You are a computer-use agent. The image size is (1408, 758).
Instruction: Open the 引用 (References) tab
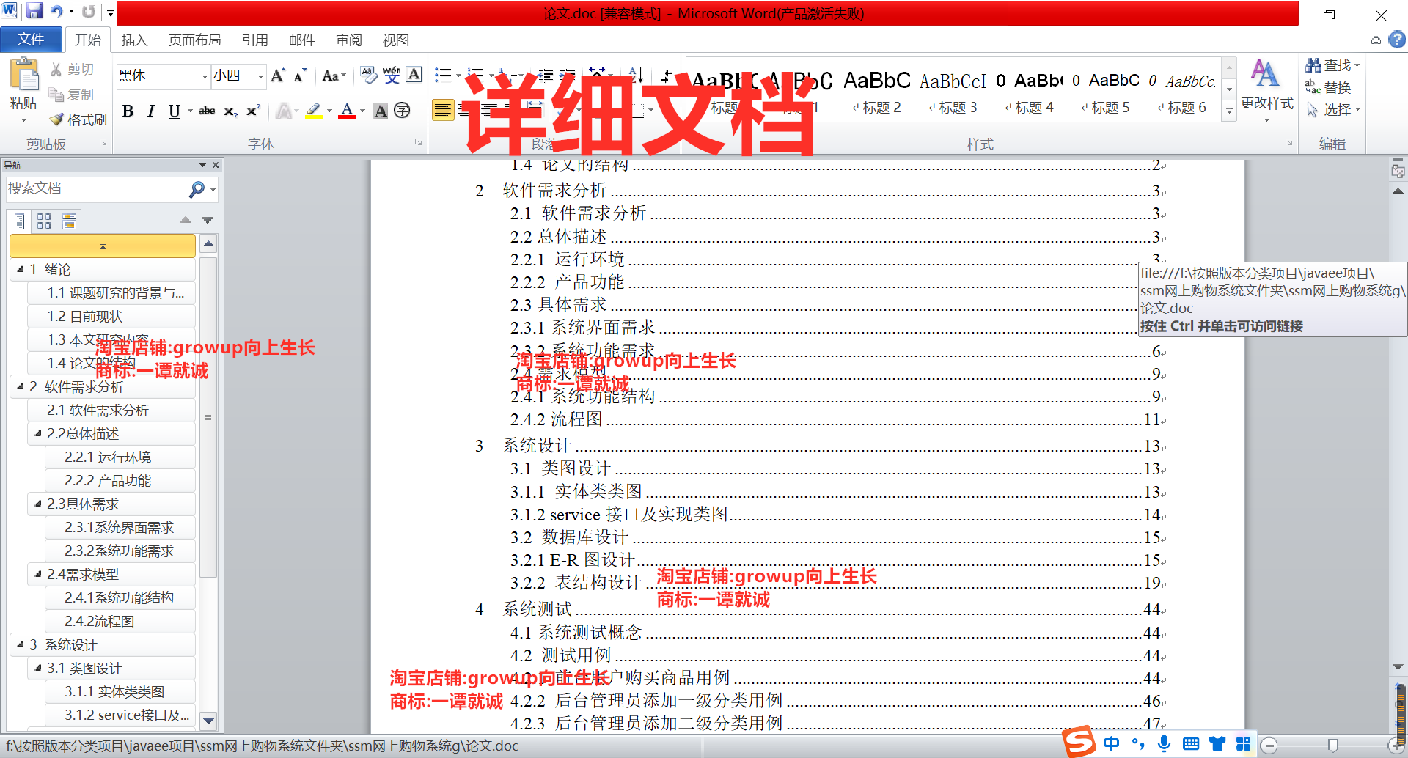(255, 40)
